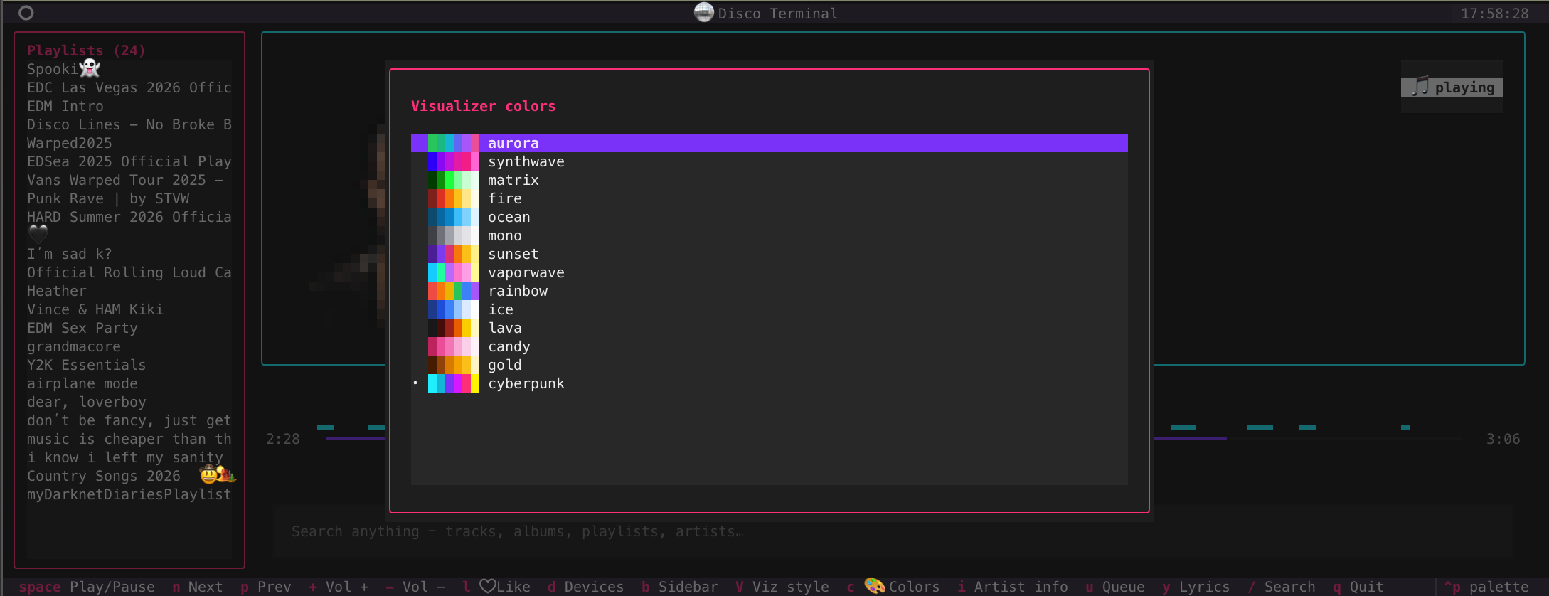This screenshot has width=1549, height=596.
Task: Click the sunset color swatch strip
Action: point(454,254)
